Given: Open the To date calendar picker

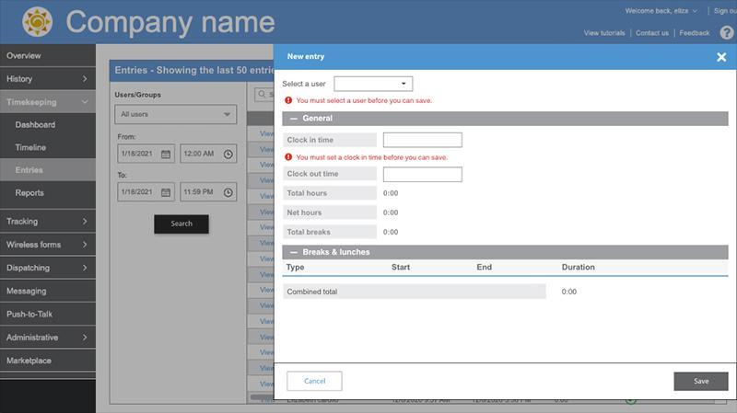Looking at the screenshot, I should [x=166, y=192].
